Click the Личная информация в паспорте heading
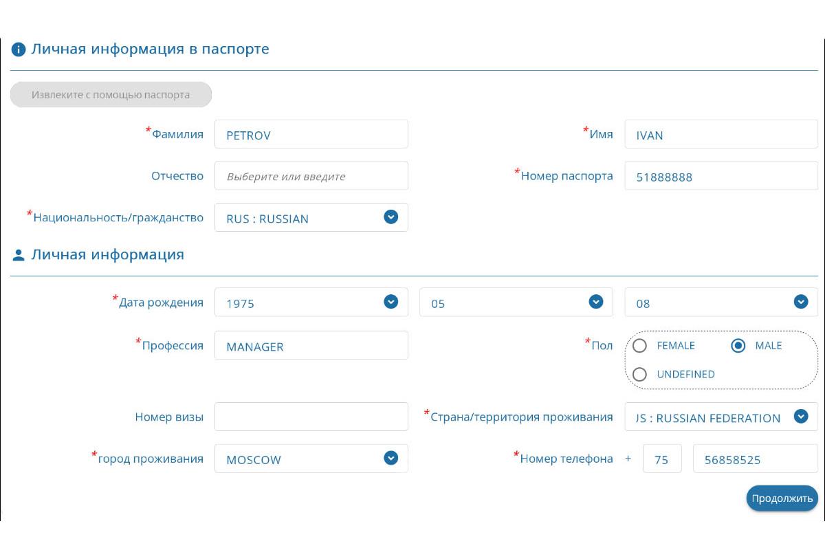 [150, 49]
